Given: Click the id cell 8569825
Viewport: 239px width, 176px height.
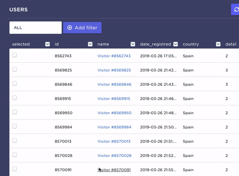Looking at the screenshot, I should (63, 70).
